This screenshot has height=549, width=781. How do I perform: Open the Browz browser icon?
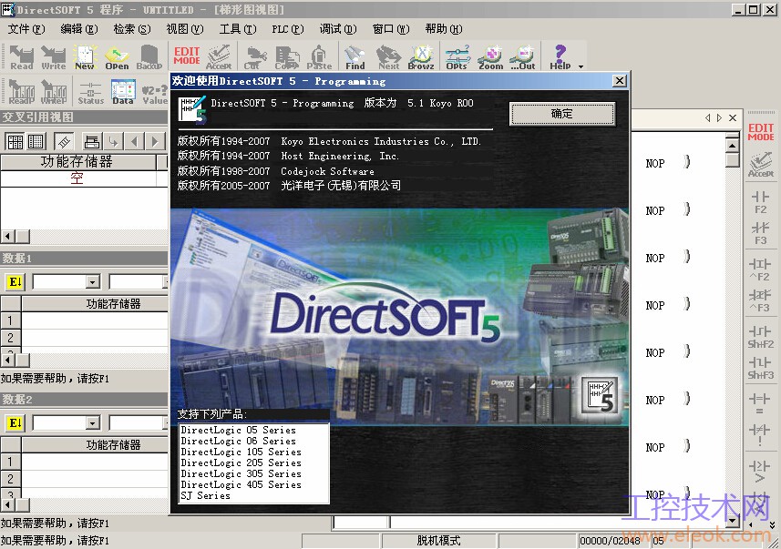pyautogui.click(x=421, y=56)
